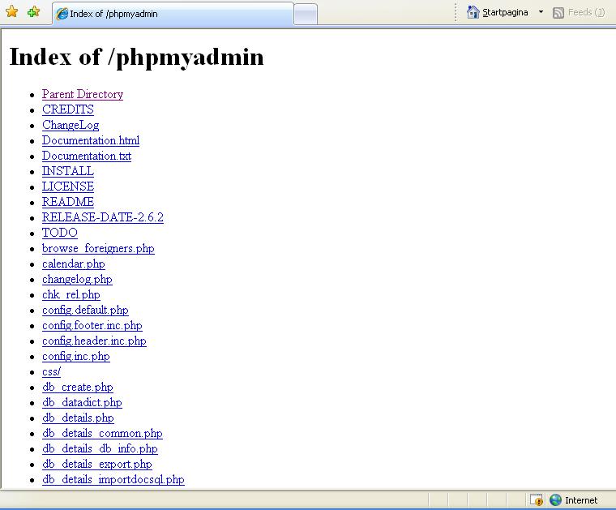Open db_details_importdocsql.php link
This screenshot has height=510, width=616.
pos(113,479)
